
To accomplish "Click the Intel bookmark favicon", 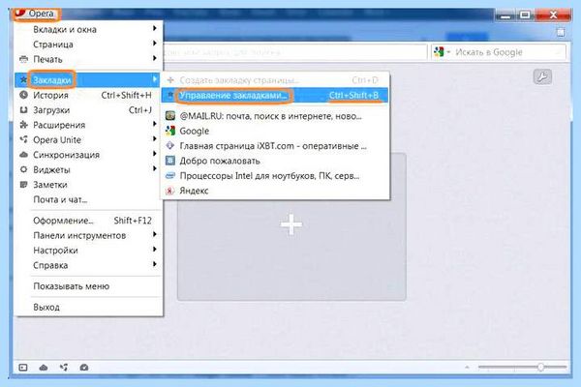I will point(170,175).
